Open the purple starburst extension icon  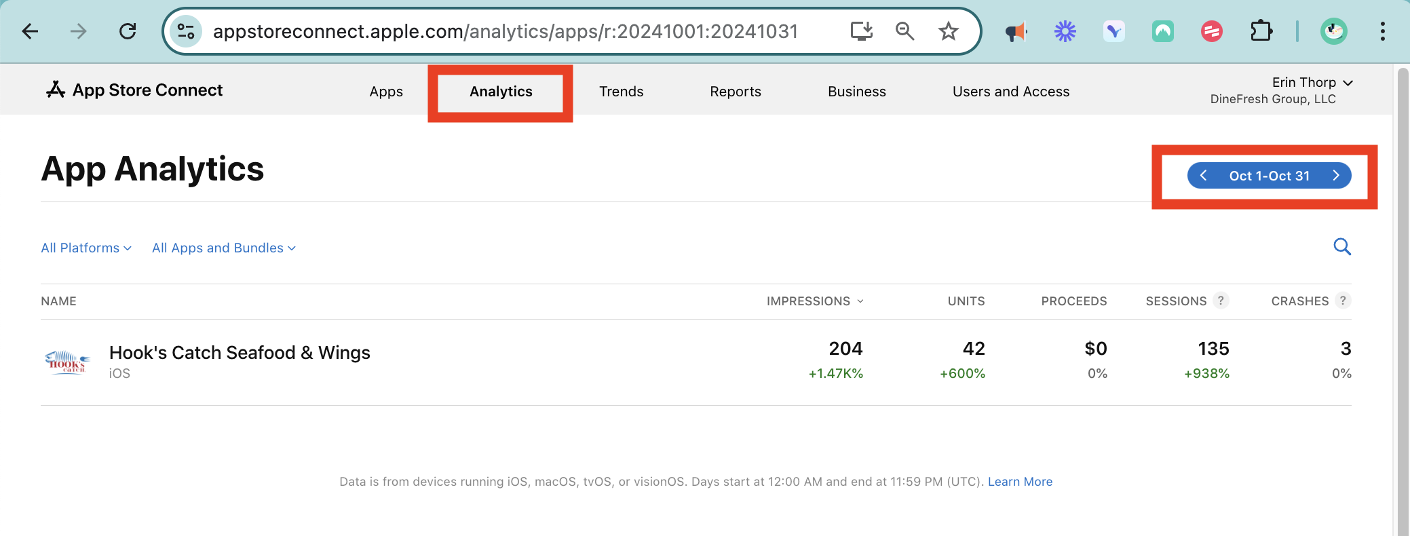[x=1065, y=31]
